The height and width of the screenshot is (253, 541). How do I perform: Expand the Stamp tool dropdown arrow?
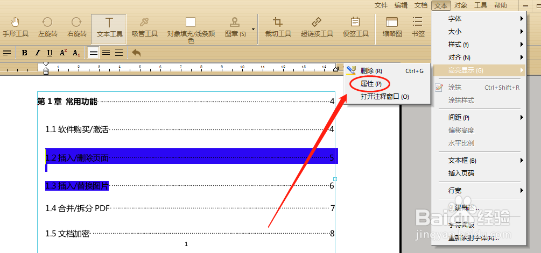(x=253, y=30)
